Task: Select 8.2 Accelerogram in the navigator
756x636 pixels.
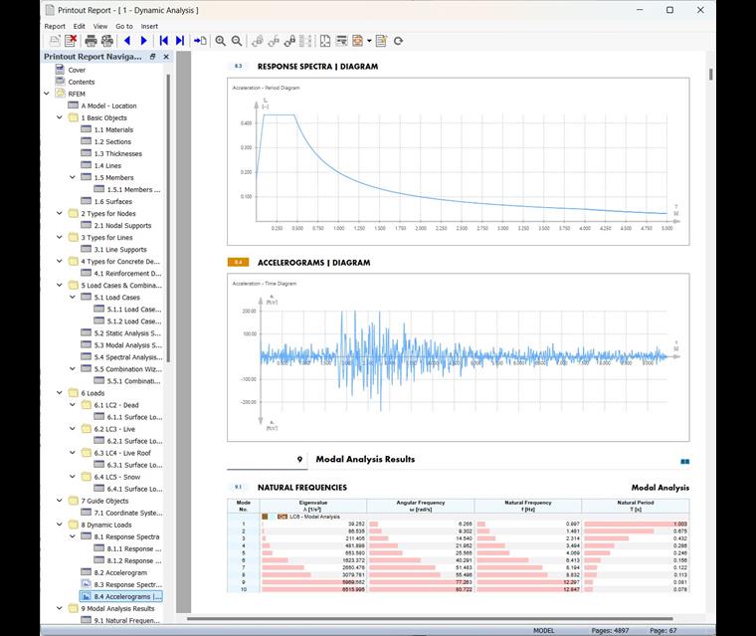Action: 120,572
